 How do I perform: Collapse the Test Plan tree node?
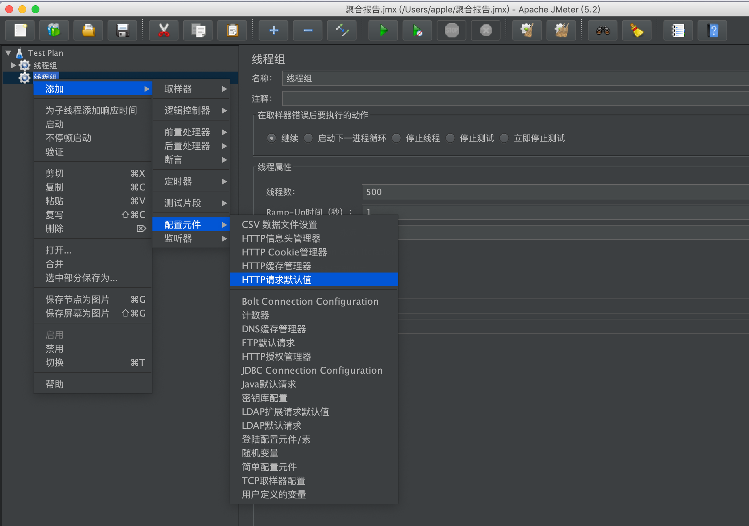click(9, 53)
